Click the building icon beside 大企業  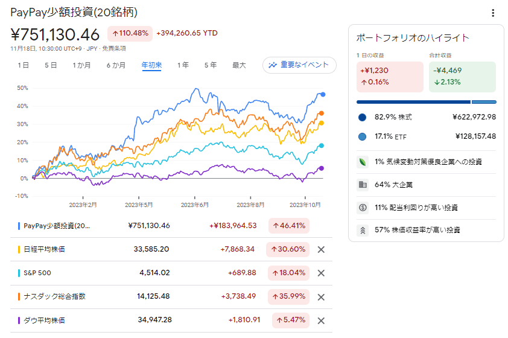(363, 185)
